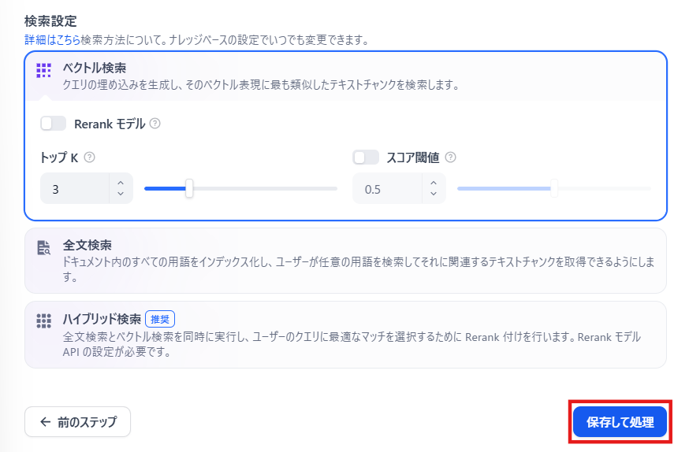
Task: Increase score threshold with up arrow
Action: coord(434,183)
